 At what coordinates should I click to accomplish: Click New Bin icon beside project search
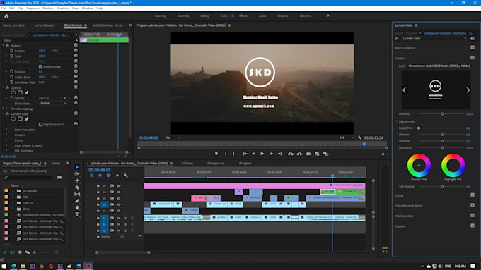59,177
